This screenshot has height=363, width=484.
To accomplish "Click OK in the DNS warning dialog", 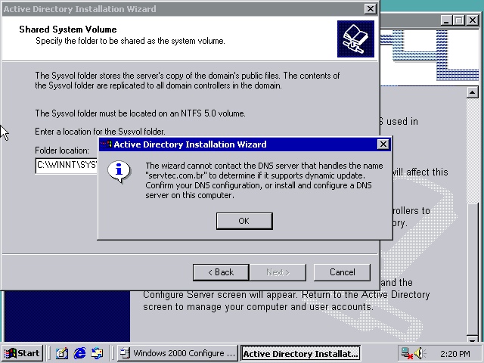I will [244, 221].
